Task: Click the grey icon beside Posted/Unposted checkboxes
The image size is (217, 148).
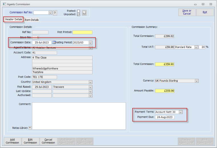Action: (x=84, y=13)
